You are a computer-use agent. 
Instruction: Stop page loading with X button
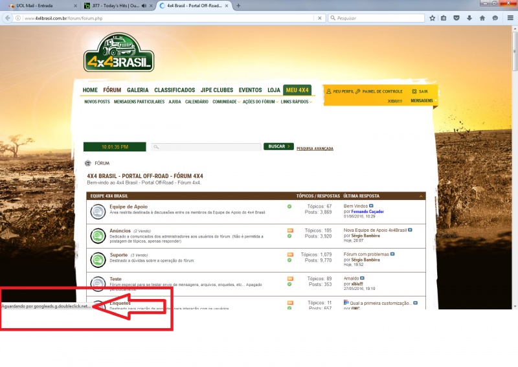point(319,18)
